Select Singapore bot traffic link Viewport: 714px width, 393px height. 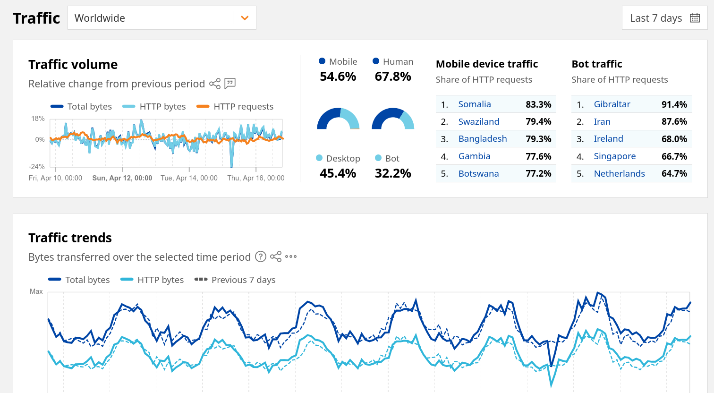615,156
